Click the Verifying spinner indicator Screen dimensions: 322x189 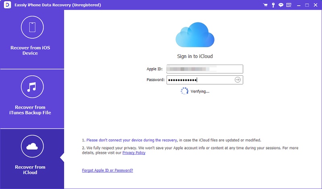pyautogui.click(x=184, y=91)
